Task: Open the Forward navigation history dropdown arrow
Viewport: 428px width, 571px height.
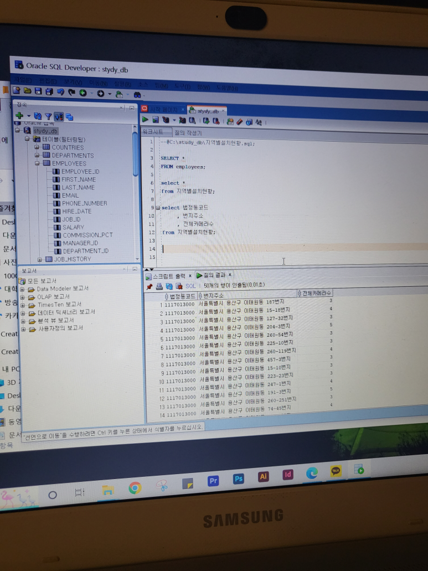Action: [x=110, y=94]
